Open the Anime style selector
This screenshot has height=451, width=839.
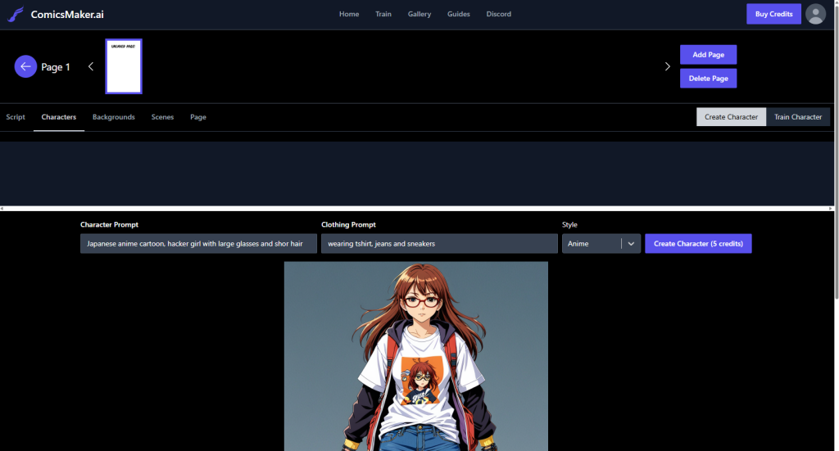tap(591, 244)
